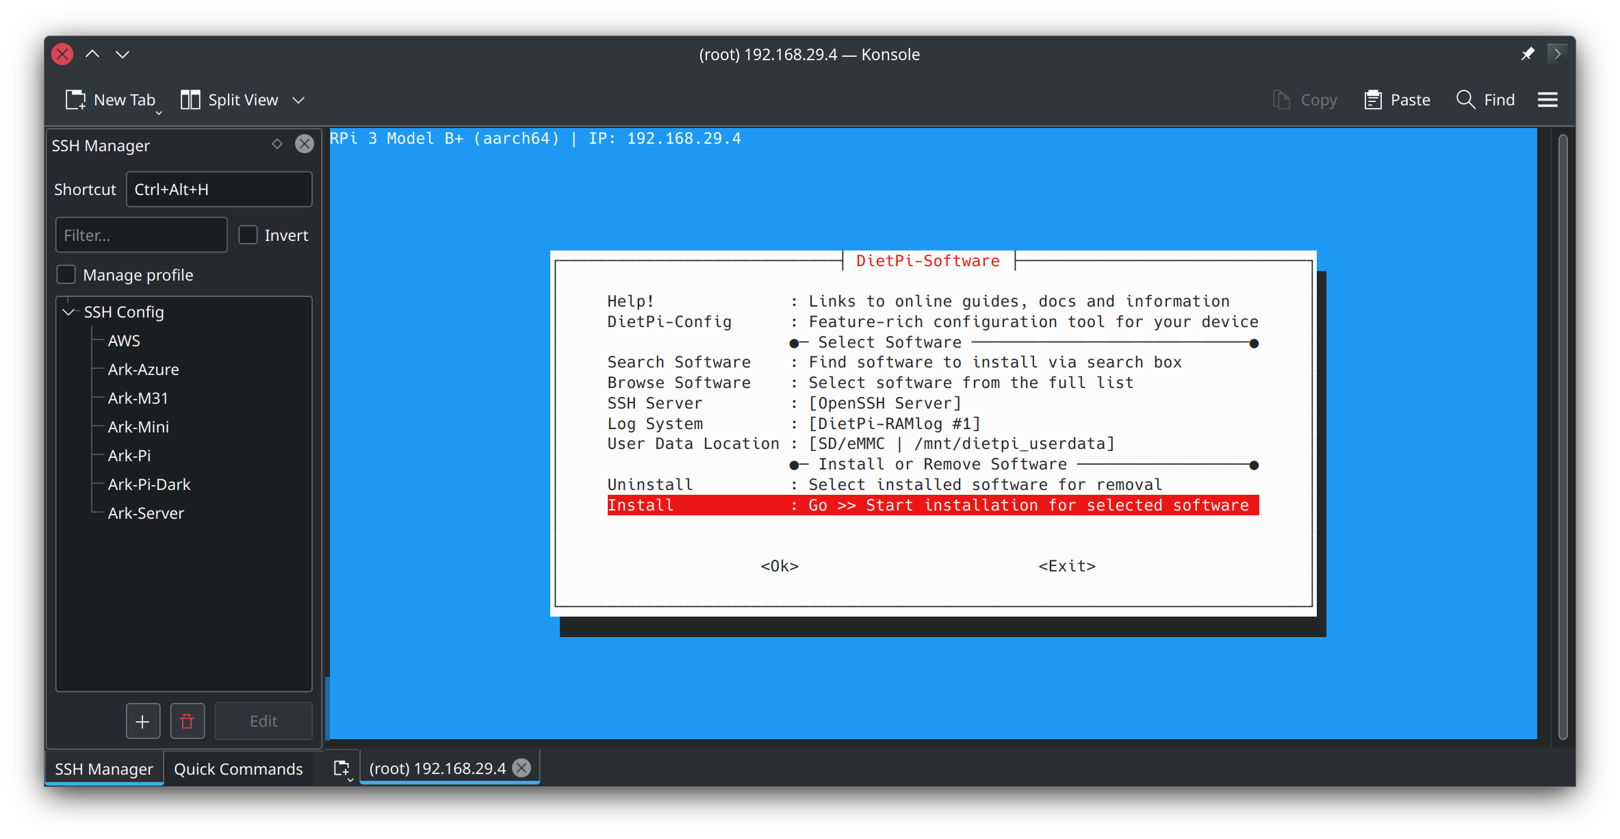Screen dimensions: 1620x839
Task: Click the Split View icon
Action: coord(190,100)
